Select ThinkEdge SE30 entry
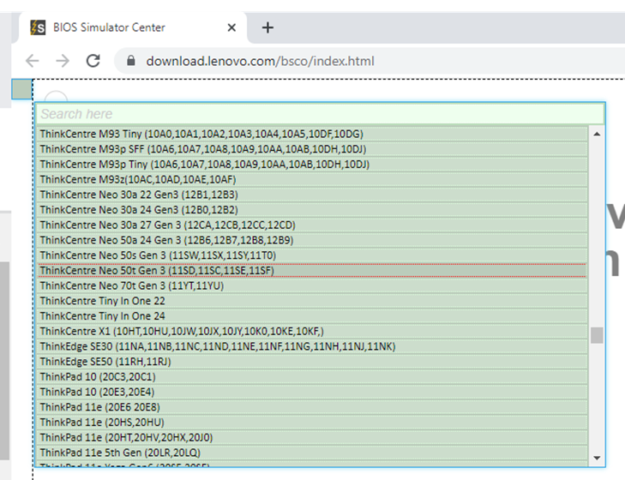Viewport: 625px width, 480px height. [x=312, y=346]
